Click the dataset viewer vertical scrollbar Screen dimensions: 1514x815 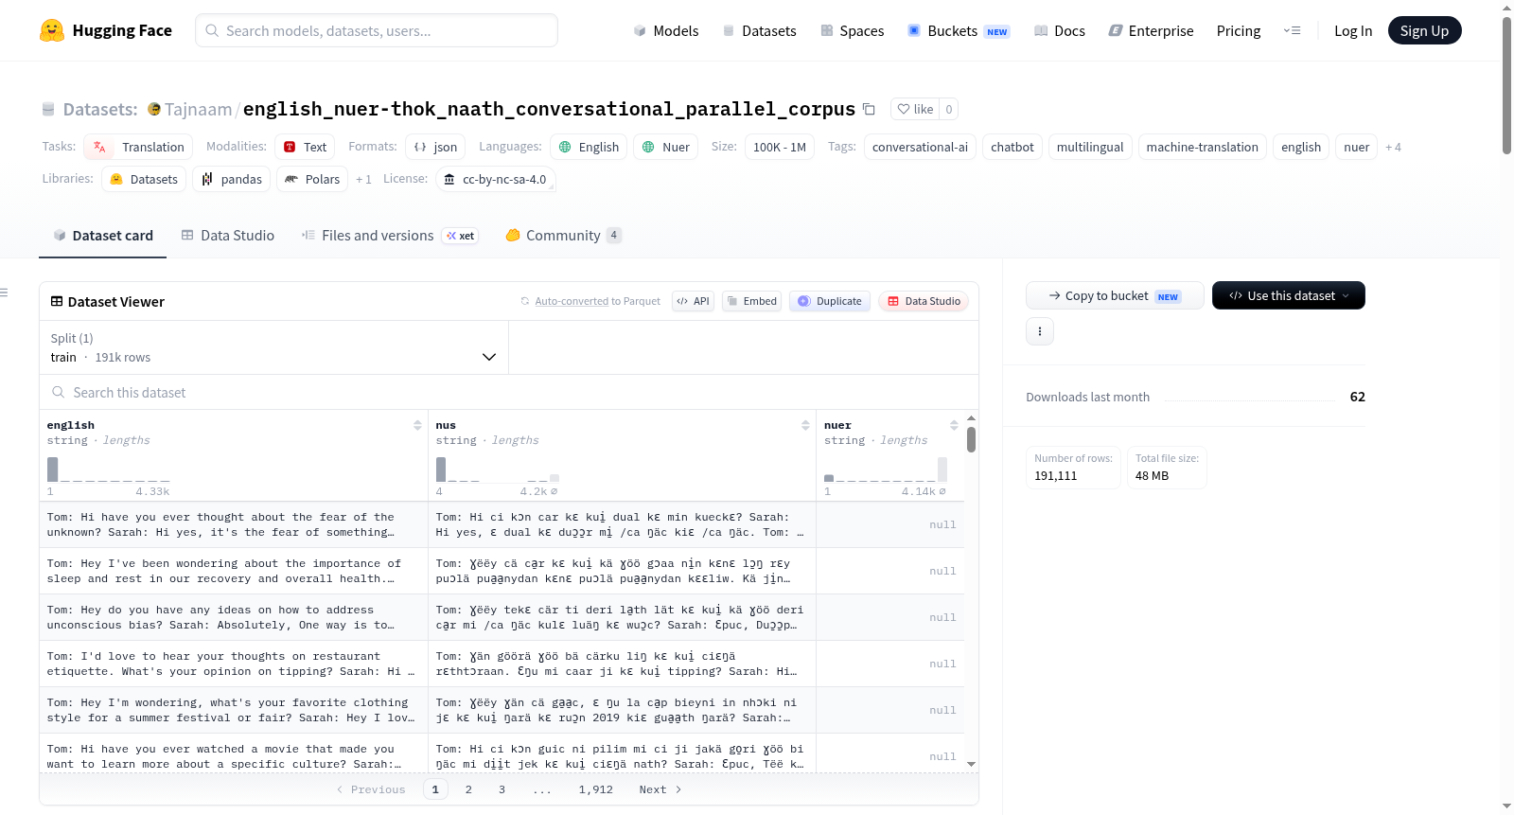pyautogui.click(x=971, y=440)
